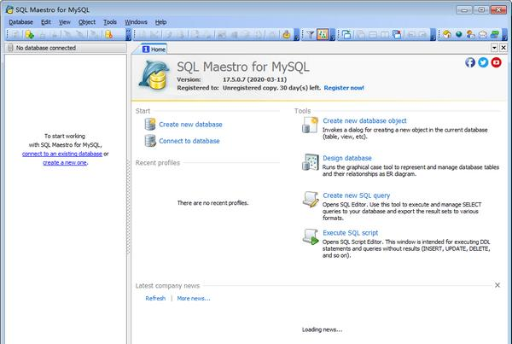Viewport: 512px width, 344px height.
Task: Open the Tools menu
Action: point(110,22)
